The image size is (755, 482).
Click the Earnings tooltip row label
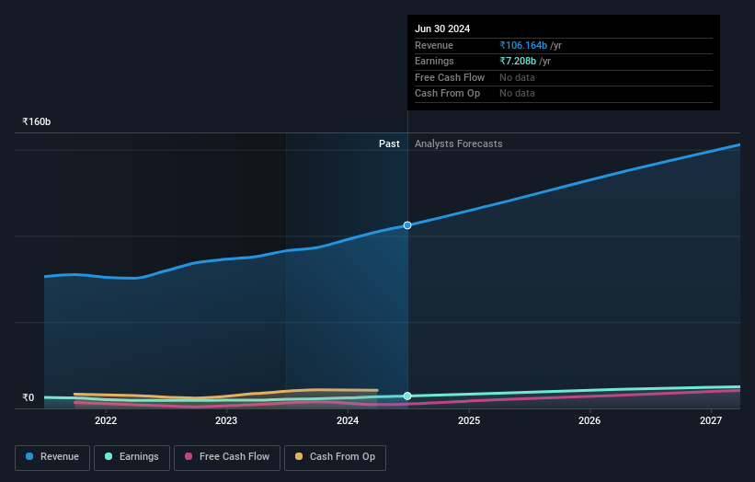434,61
